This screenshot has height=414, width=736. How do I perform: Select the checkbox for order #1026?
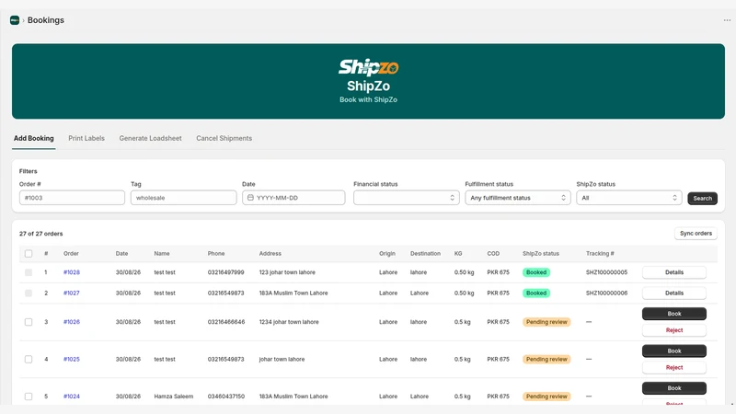coord(29,322)
